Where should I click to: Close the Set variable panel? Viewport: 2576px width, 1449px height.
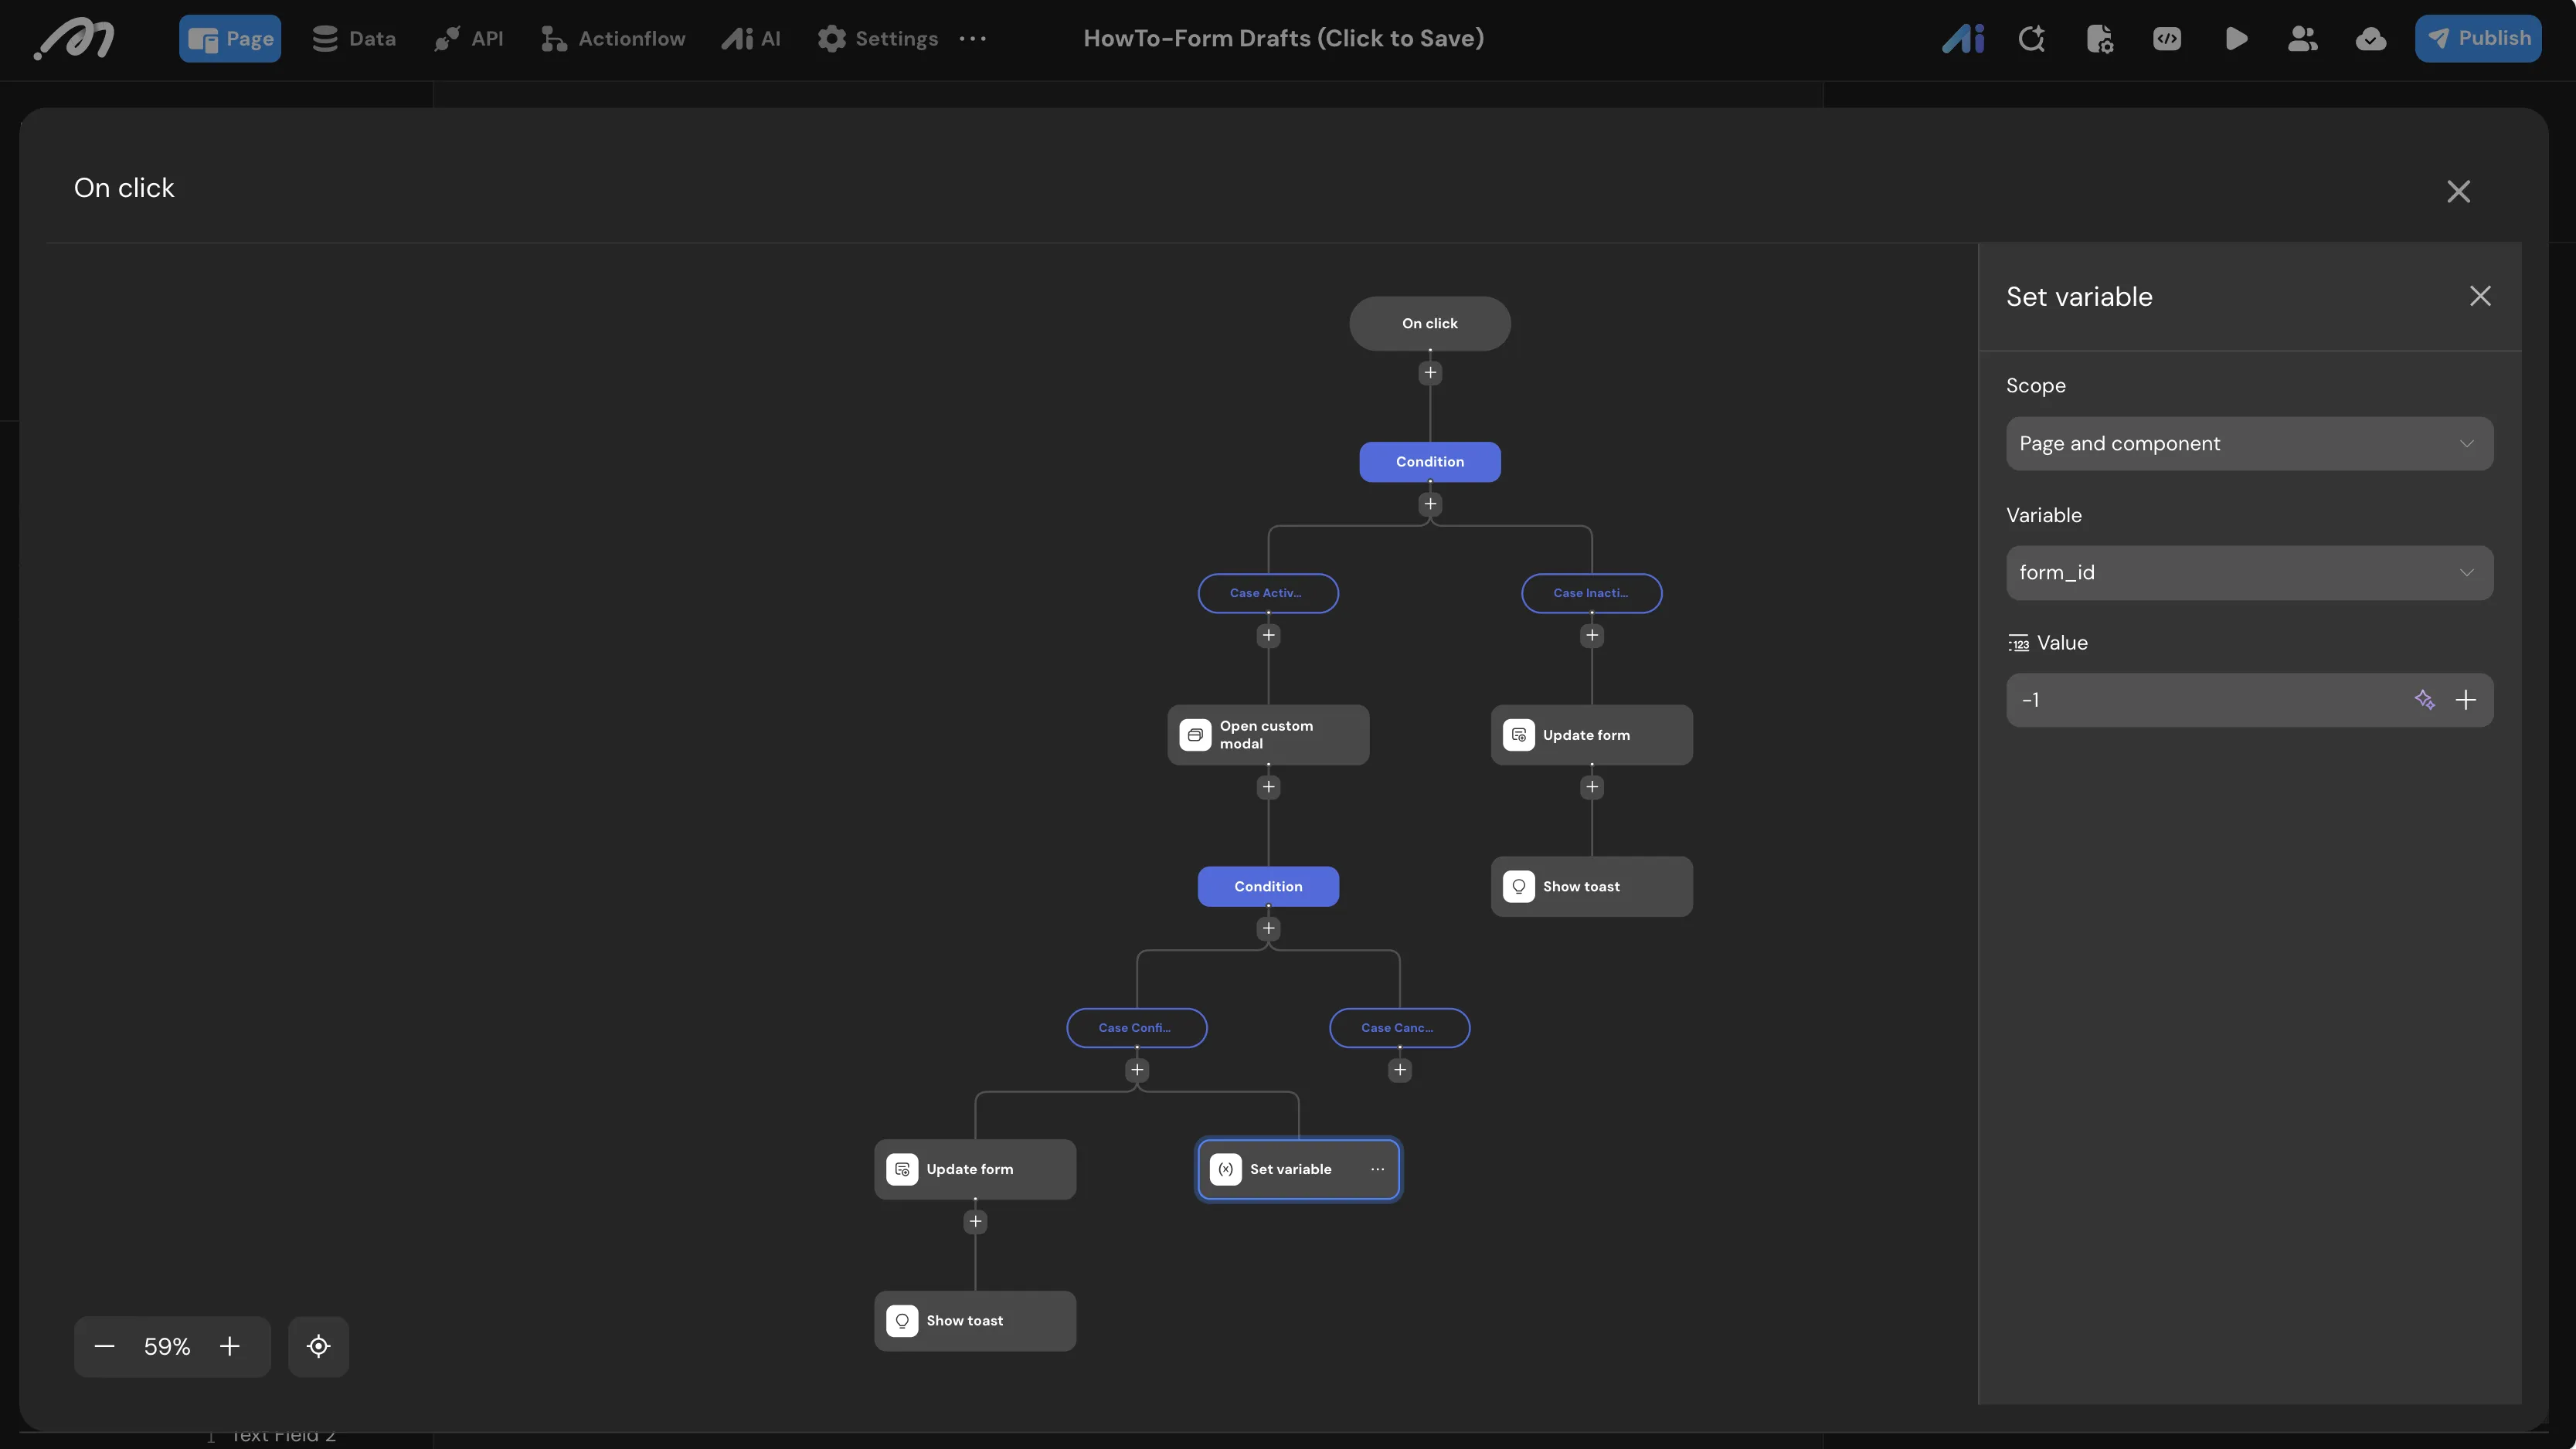click(x=2480, y=296)
